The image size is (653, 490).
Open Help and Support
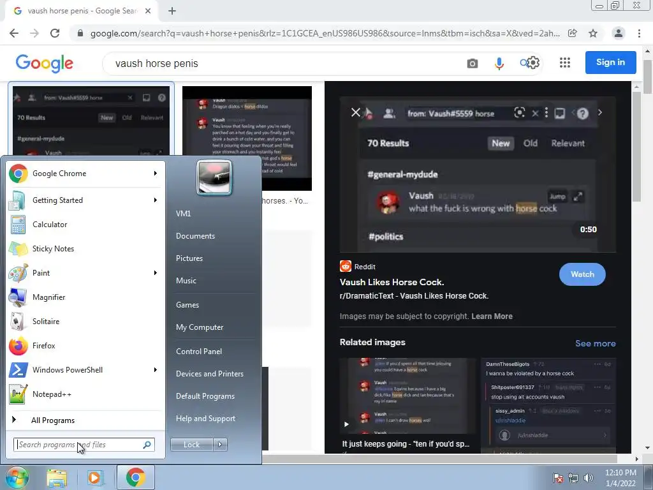point(205,419)
